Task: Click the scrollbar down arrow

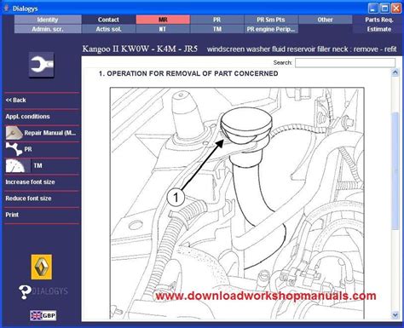Action: [x=395, y=315]
